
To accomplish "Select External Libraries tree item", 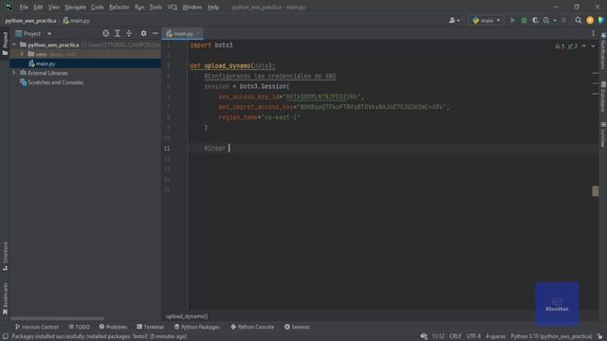I will pos(44,73).
